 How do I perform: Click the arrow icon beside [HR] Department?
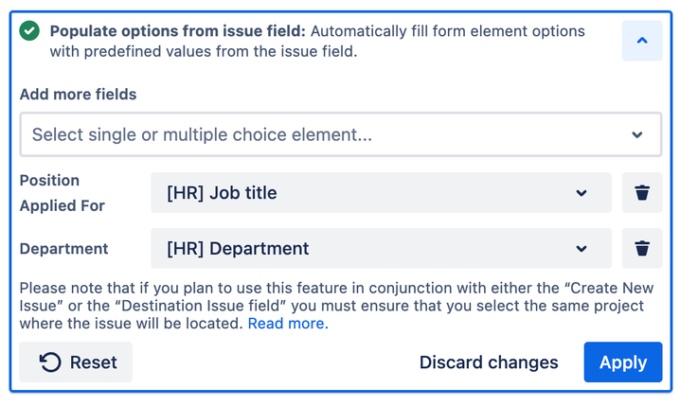tap(582, 249)
